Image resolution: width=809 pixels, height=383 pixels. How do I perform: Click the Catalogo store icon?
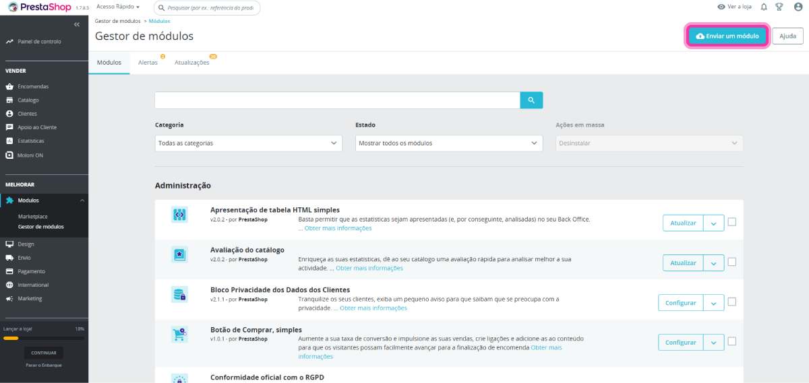point(9,100)
